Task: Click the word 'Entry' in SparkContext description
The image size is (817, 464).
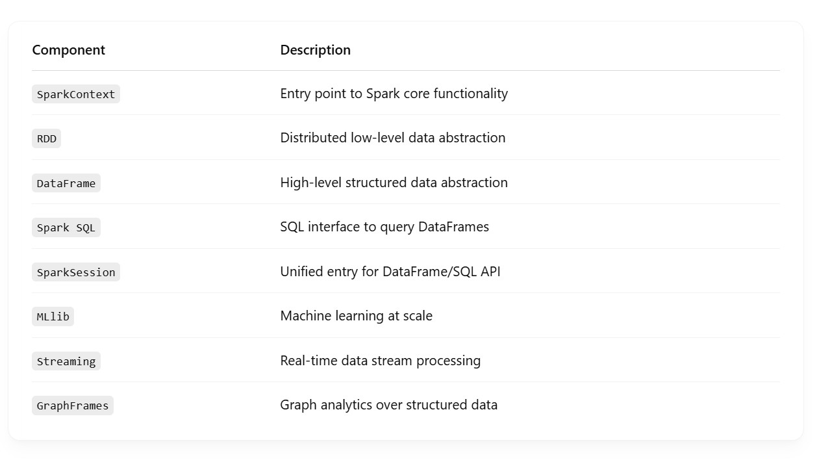Action: 295,94
